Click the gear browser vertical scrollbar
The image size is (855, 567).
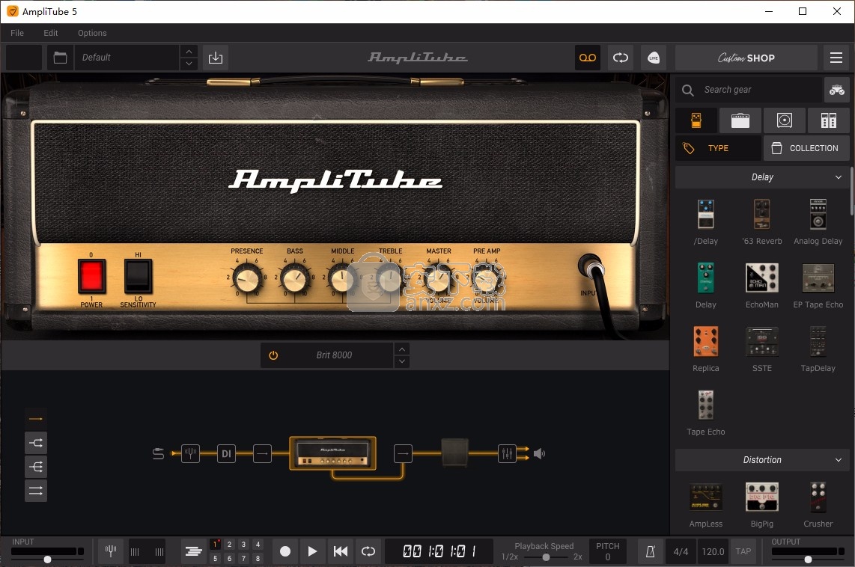(852, 191)
